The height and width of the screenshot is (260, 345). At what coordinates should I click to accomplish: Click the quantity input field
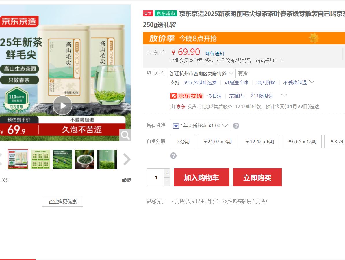(155, 177)
